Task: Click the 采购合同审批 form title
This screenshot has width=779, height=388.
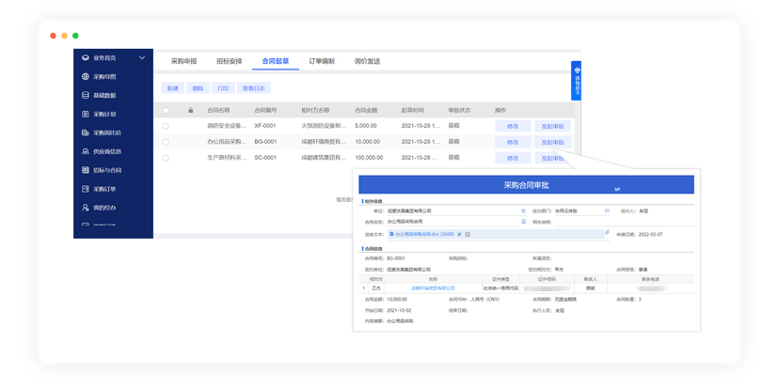Action: tap(526, 185)
